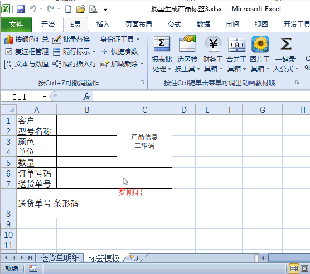310x274 pixels.
Task: Click the 快捷凑数 tool
Action: tap(120, 52)
